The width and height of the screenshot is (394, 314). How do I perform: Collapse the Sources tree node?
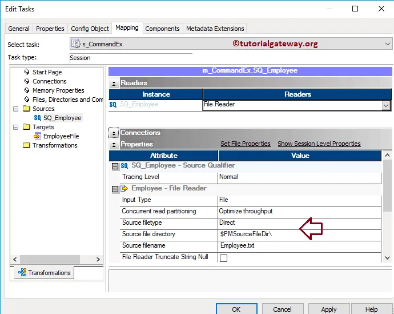(x=15, y=109)
